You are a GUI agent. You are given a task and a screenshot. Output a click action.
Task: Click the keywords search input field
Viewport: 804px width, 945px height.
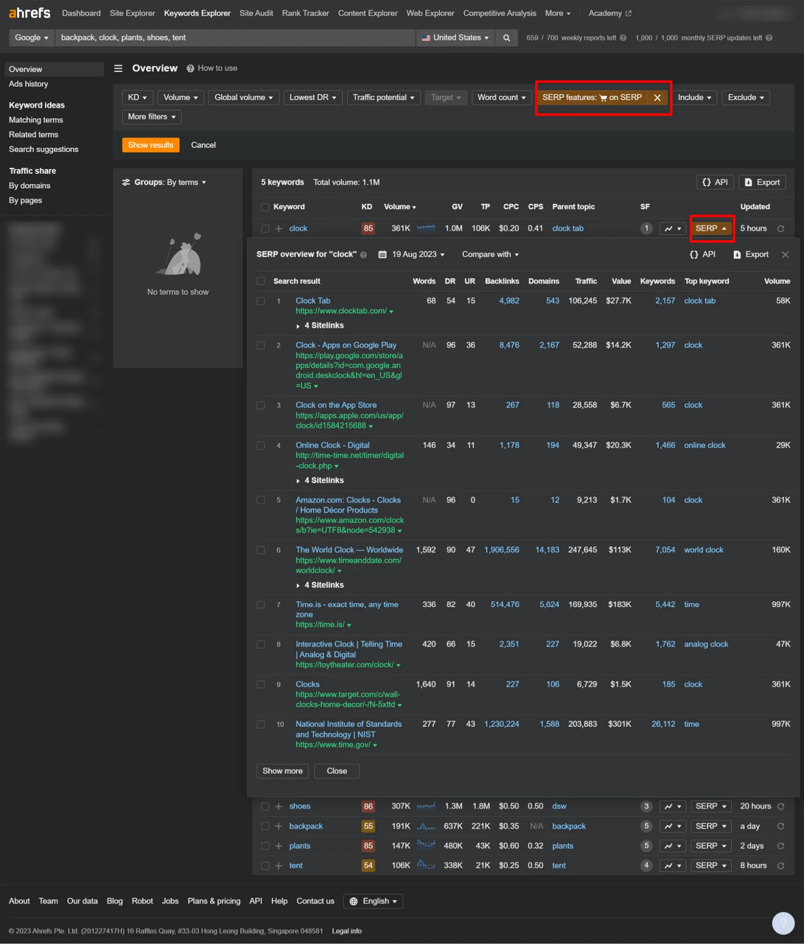pos(235,38)
